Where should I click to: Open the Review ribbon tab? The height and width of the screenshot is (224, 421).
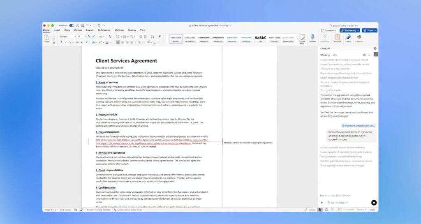[x=132, y=30]
